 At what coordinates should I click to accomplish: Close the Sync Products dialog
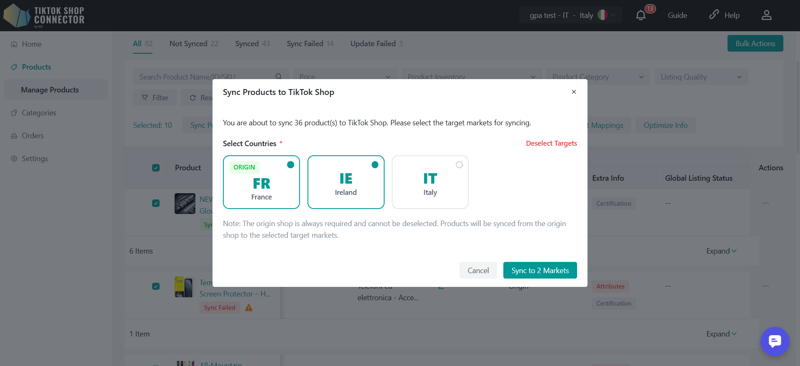click(x=574, y=92)
